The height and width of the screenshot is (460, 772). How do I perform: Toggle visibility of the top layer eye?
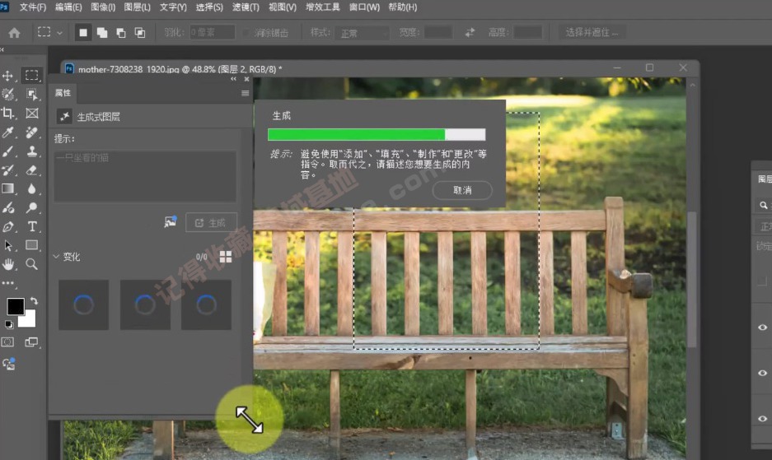763,328
